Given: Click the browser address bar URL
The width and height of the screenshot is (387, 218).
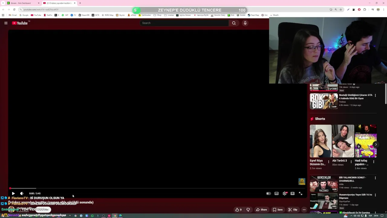Looking at the screenshot, I should tap(41, 9).
